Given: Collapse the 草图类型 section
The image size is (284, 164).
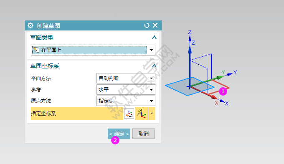Looking at the screenshot, I should point(154,38).
